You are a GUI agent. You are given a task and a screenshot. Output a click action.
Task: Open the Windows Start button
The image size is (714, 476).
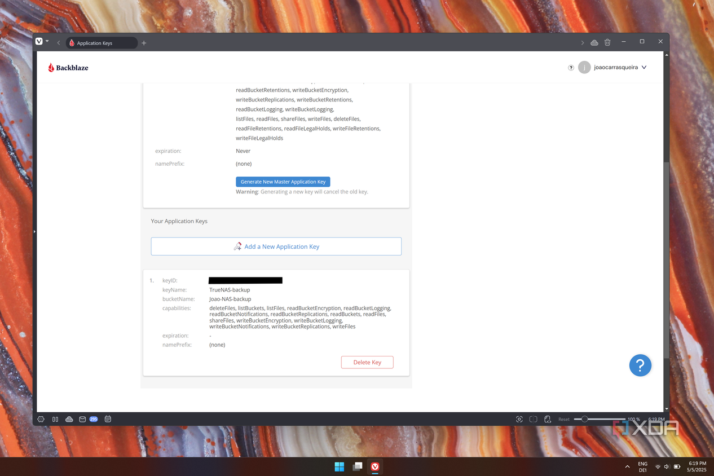(339, 466)
